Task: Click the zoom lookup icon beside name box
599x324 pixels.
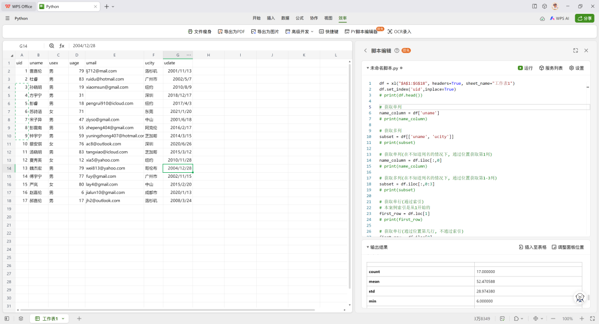Action: click(x=52, y=46)
